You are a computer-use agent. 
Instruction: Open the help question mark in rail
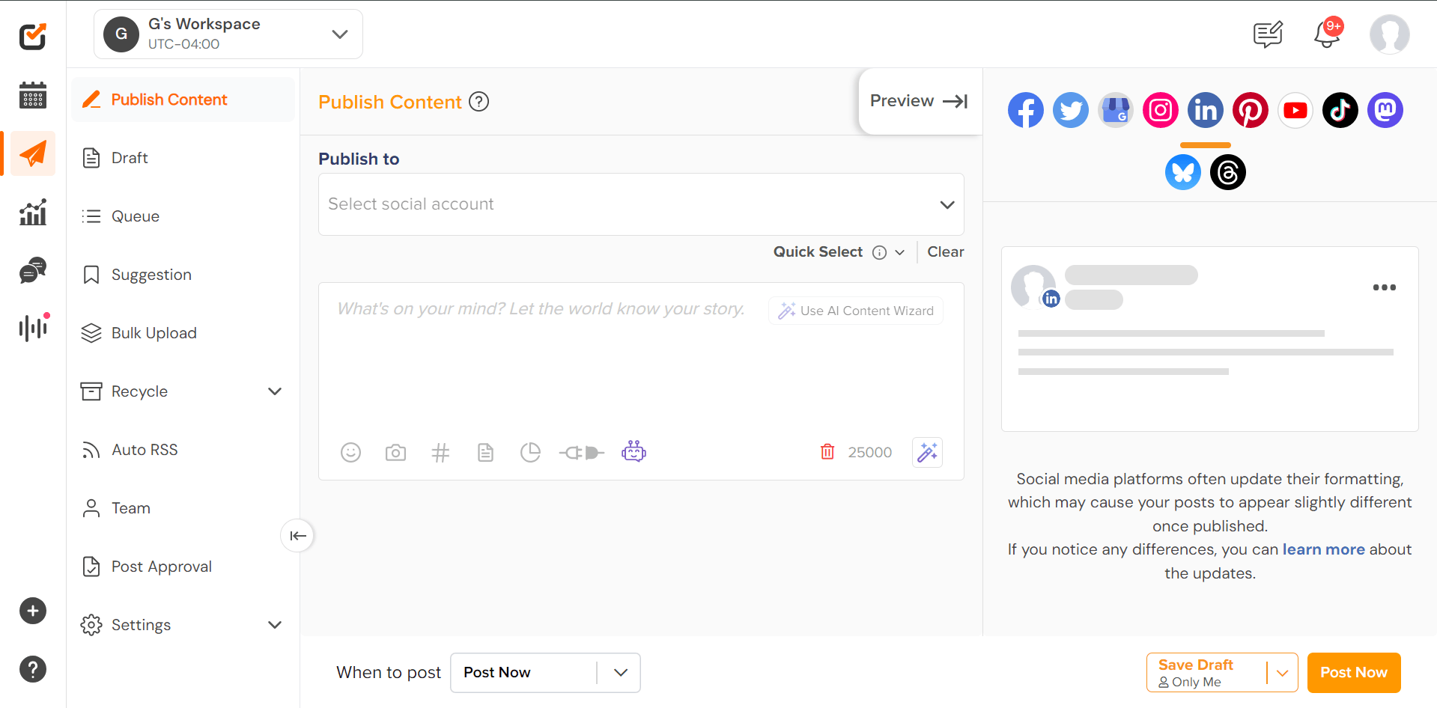coord(33,669)
